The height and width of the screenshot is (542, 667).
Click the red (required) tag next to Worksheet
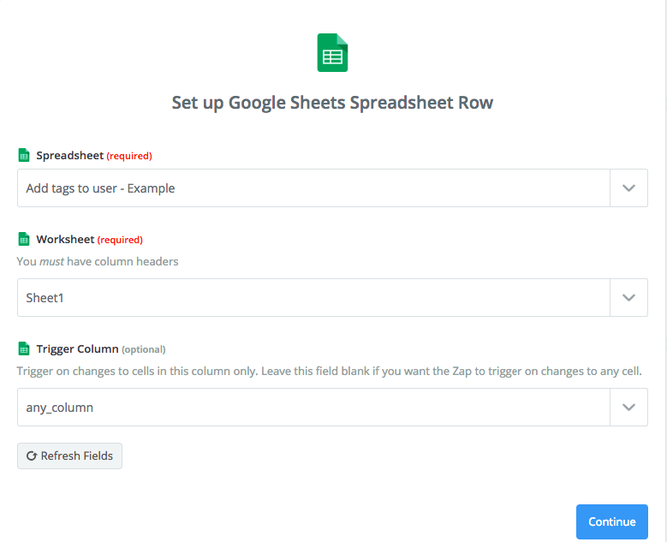120,240
